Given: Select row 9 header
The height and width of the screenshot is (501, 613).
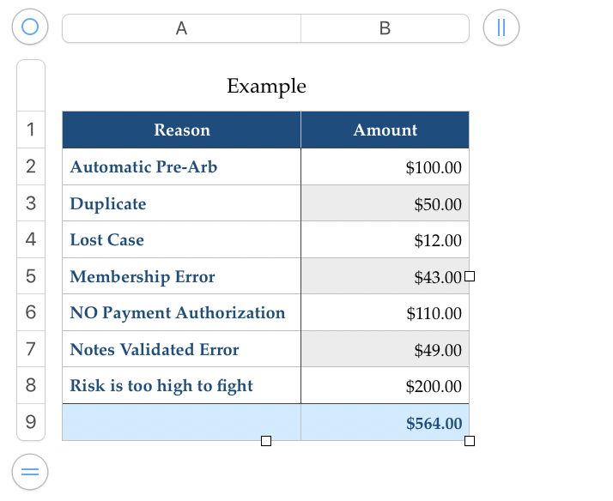Looking at the screenshot, I should coord(31,422).
